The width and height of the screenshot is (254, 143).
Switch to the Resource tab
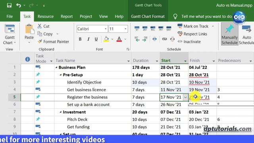(46, 16)
